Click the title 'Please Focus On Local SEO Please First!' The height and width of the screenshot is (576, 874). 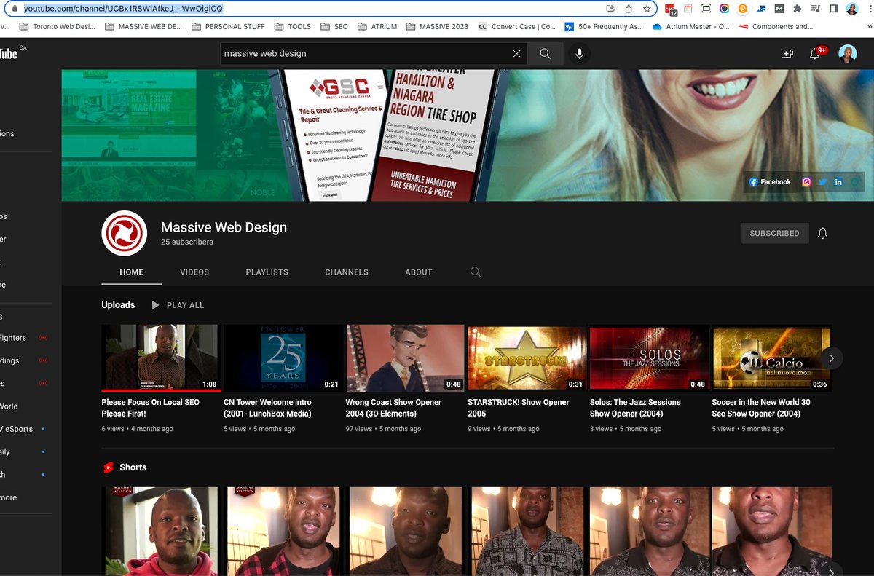click(x=151, y=408)
